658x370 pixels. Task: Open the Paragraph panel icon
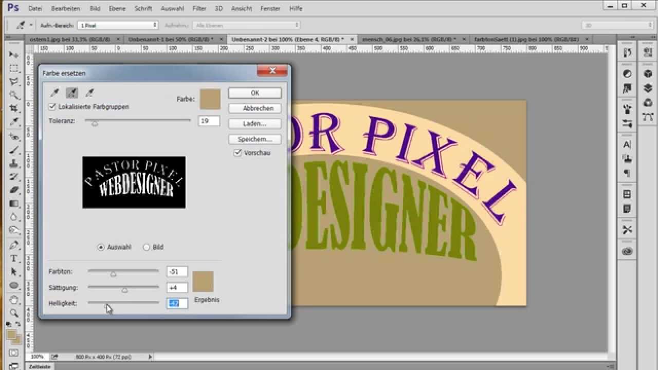[x=627, y=173]
